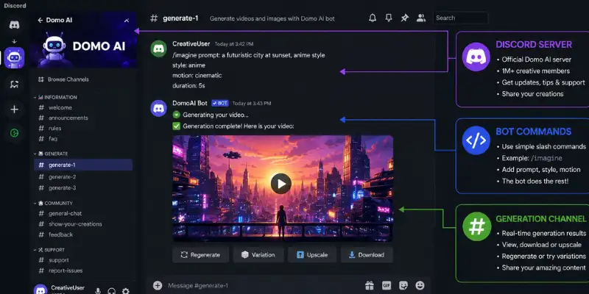Download the generated video

[x=367, y=255]
